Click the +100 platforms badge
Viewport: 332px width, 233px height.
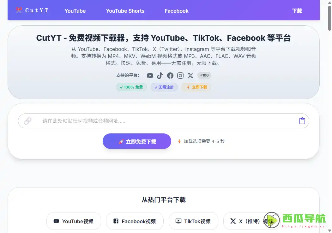204,75
